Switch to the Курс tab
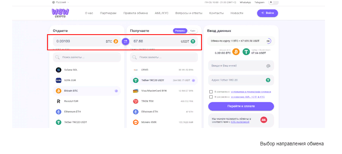 (x=193, y=31)
